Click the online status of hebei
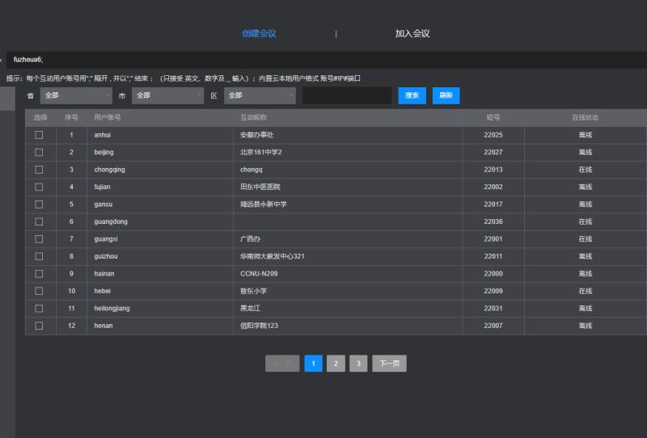647x438 pixels. click(585, 291)
